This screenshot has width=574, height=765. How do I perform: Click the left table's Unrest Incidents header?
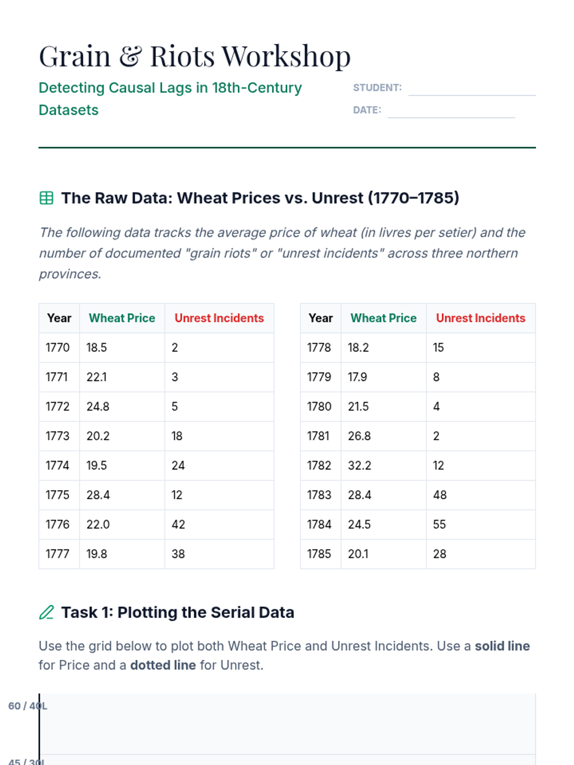pos(219,318)
